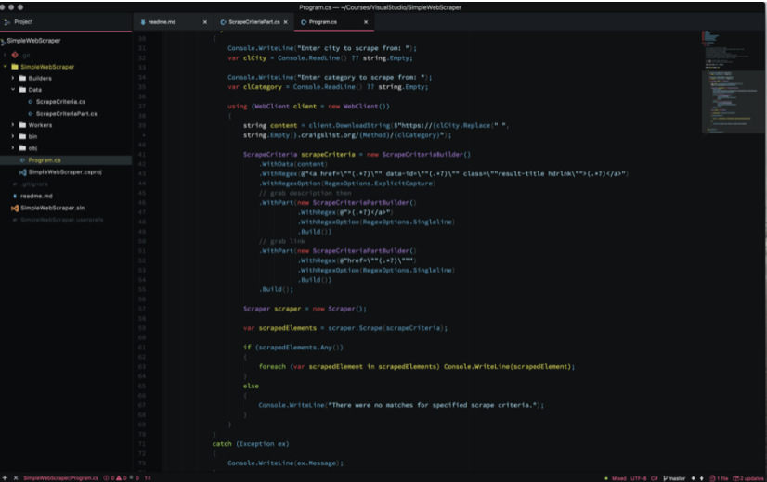This screenshot has height=482, width=767.
Task: Click the master branch in status bar
Action: click(674, 478)
